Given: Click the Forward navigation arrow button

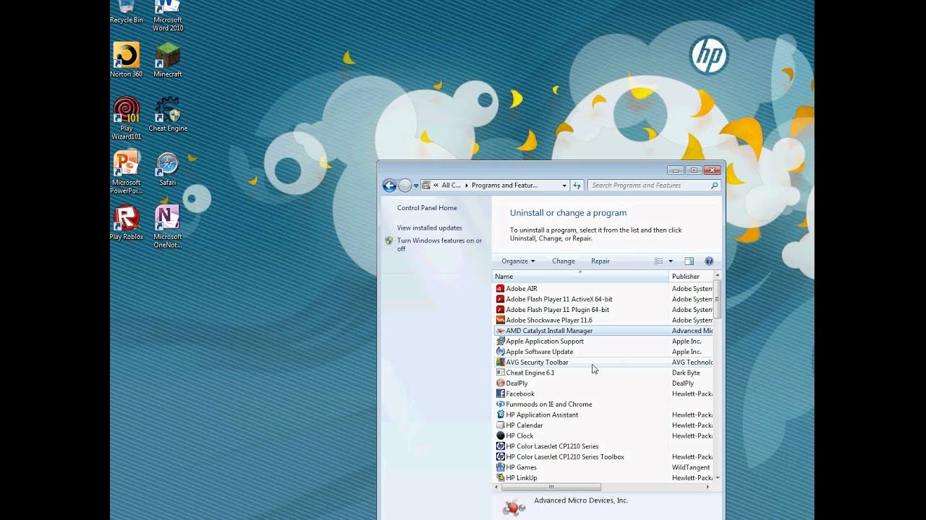Looking at the screenshot, I should (405, 186).
